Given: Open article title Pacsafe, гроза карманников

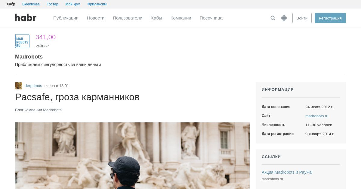Looking at the screenshot, I should pyautogui.click(x=77, y=97).
